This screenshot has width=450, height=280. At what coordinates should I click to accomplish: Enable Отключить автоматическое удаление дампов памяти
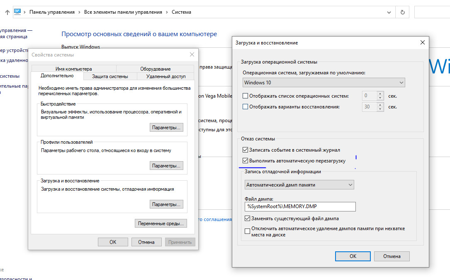247,231
